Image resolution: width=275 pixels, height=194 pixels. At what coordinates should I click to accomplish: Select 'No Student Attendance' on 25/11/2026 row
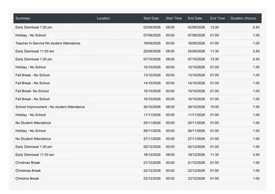[33, 123]
